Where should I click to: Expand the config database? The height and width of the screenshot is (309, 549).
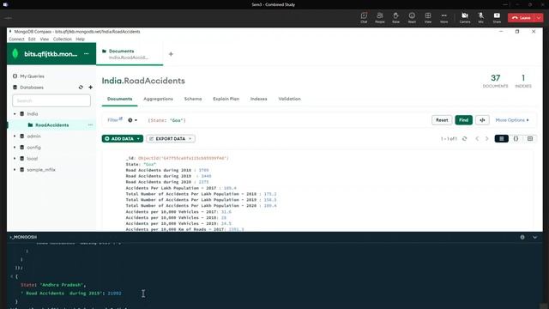pyautogui.click(x=15, y=148)
